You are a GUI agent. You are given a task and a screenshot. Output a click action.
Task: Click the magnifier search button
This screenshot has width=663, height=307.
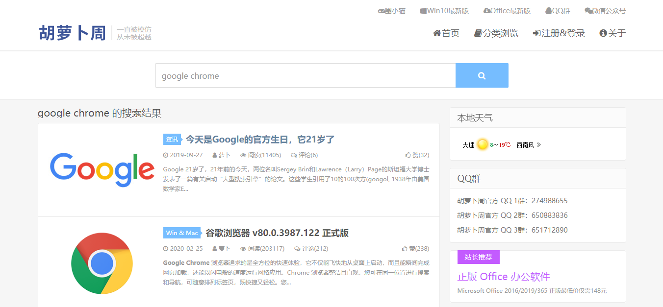coord(482,75)
